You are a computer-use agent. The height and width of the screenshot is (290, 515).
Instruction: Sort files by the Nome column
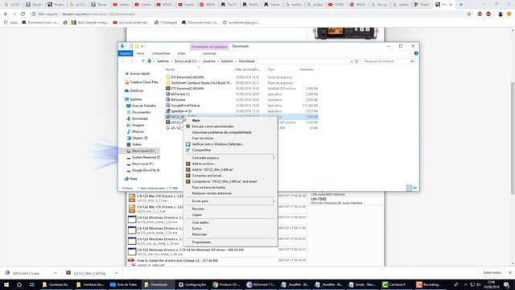point(170,70)
